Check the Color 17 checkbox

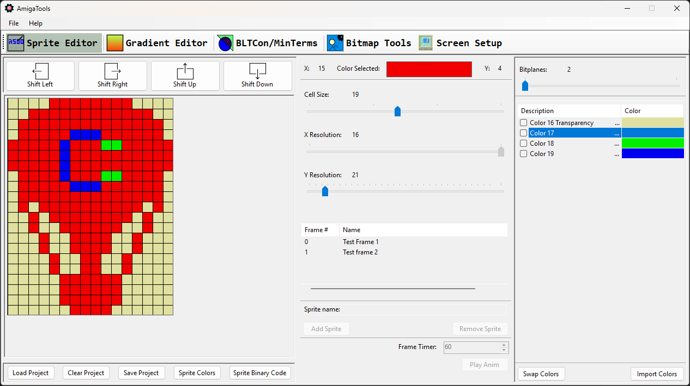(x=524, y=133)
